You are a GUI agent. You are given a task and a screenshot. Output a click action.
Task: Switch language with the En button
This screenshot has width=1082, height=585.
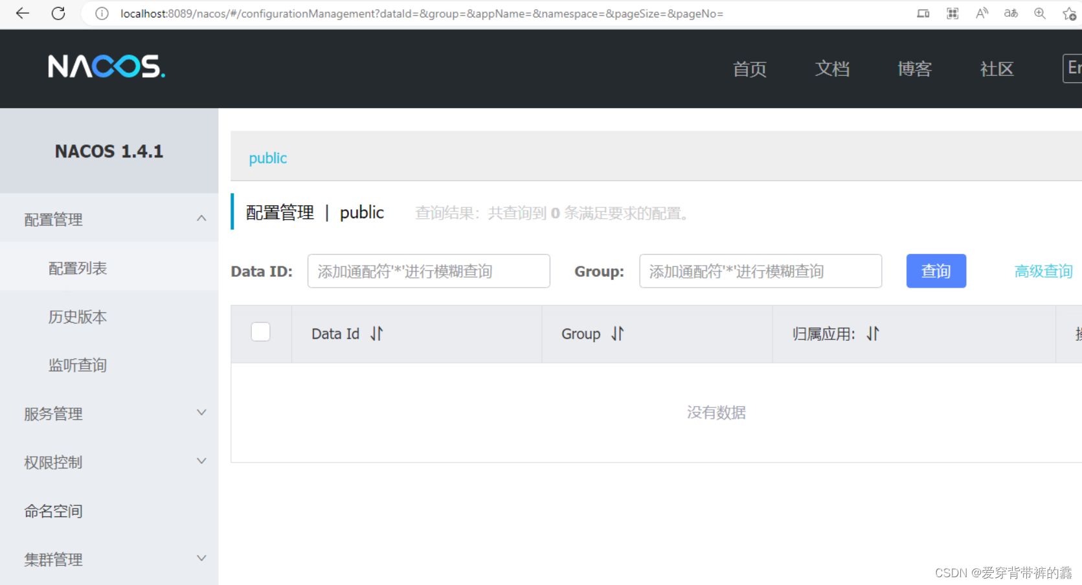pyautogui.click(x=1073, y=68)
